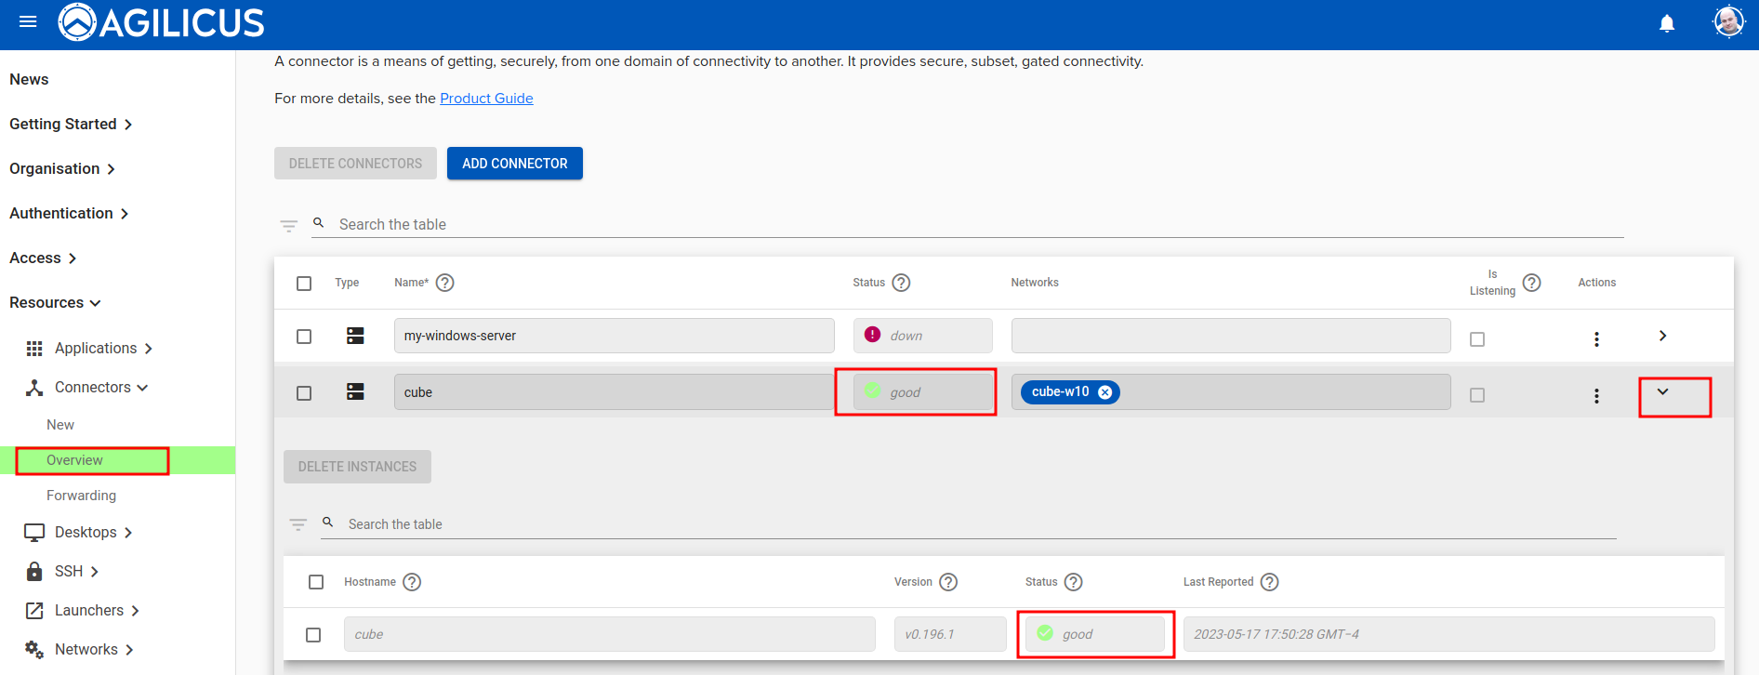Click the ADD CONNECTOR button
Screen dimensions: 1759x675
click(514, 164)
